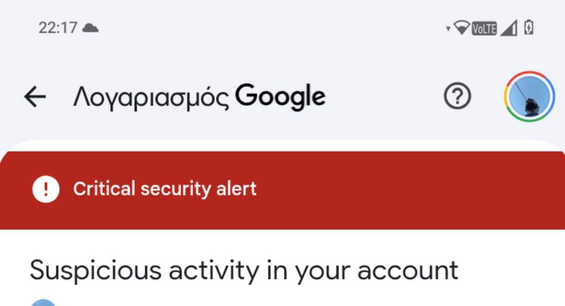Tap the Suspicious activity in your account heading
Viewport: 565px width, 306px height.
244,271
